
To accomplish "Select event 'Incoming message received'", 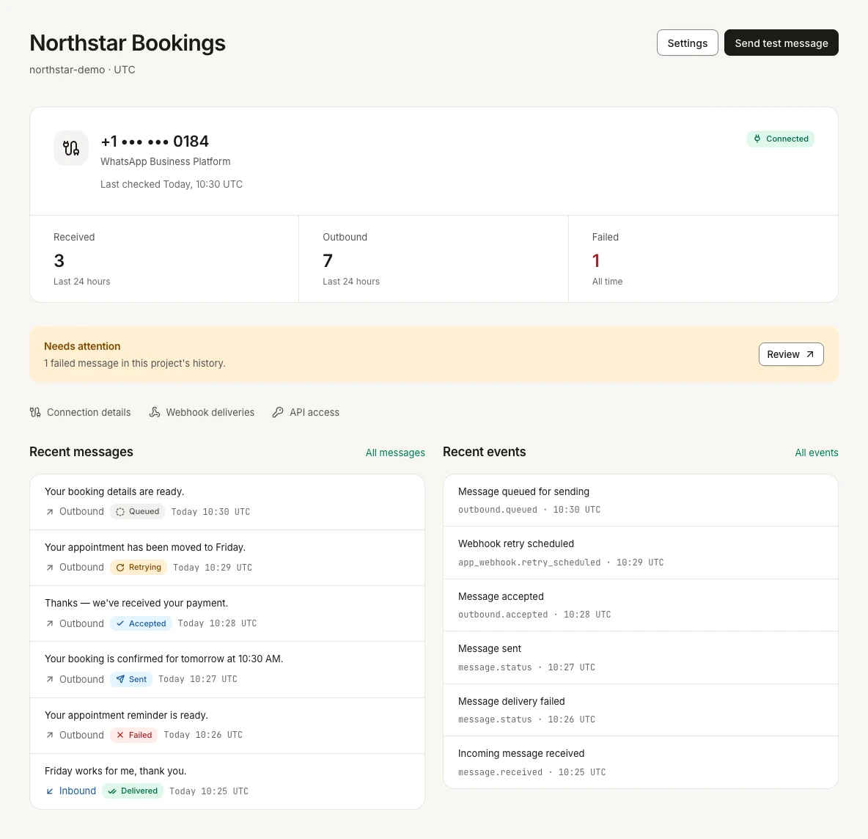I will (641, 763).
